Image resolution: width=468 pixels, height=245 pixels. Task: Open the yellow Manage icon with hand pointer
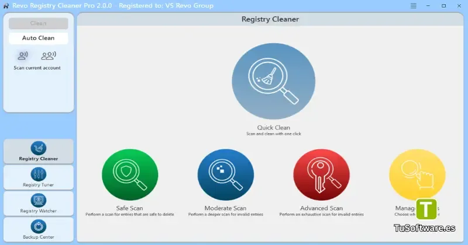pos(417,175)
